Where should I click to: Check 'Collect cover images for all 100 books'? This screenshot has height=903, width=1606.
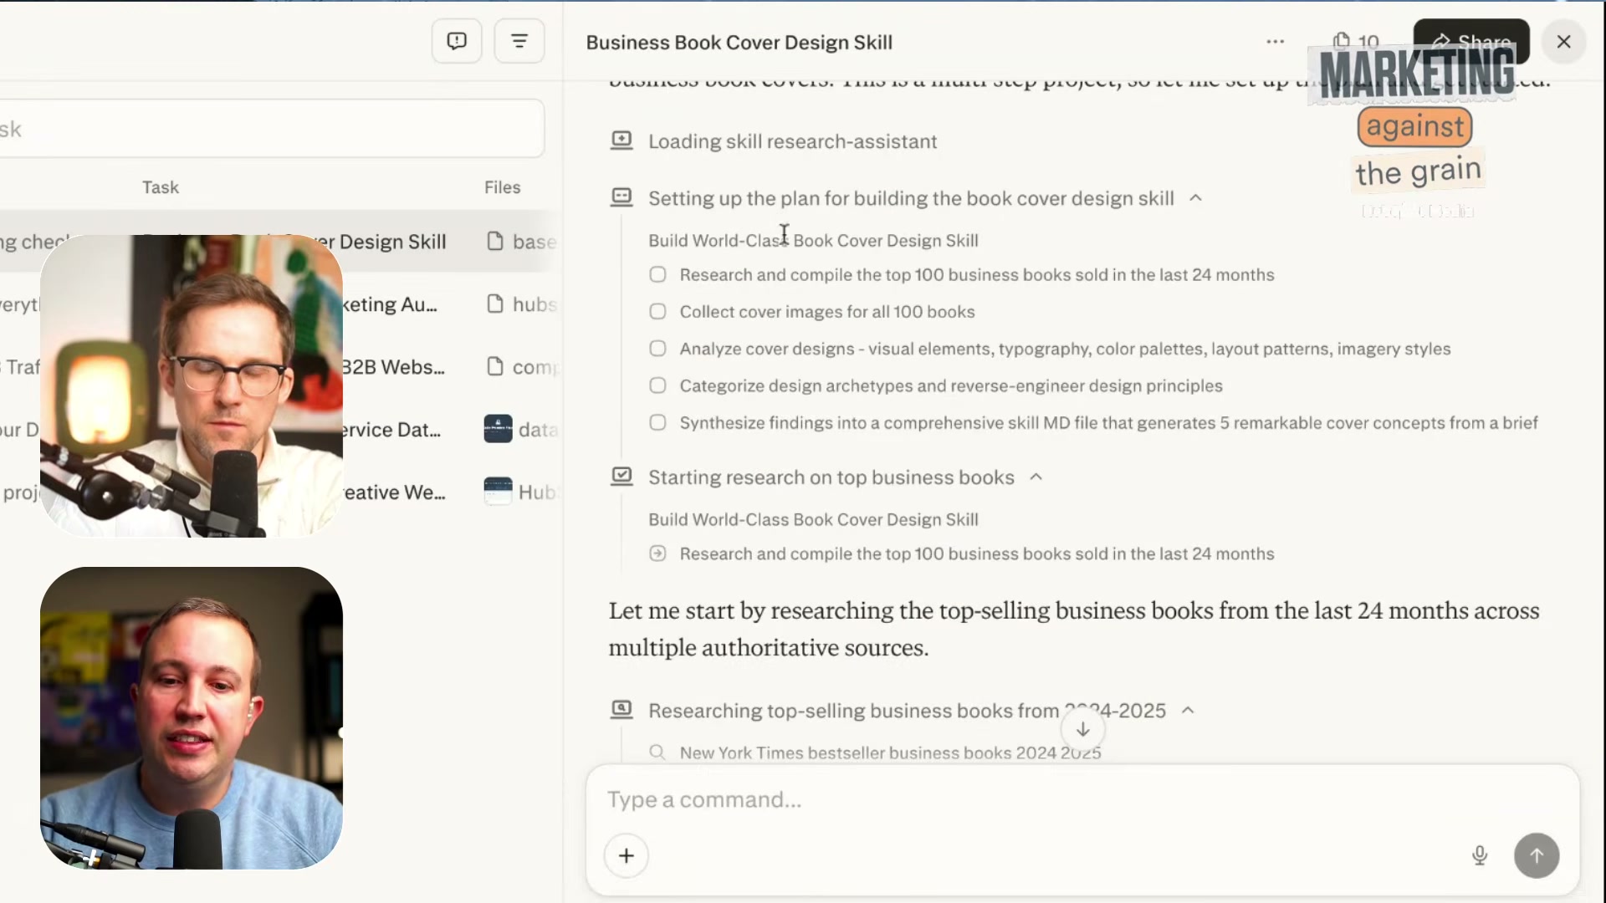[x=657, y=312]
